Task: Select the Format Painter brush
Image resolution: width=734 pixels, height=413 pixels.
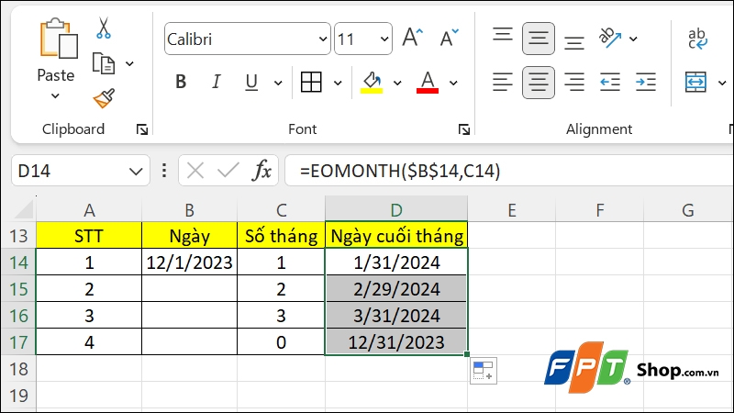Action: click(104, 98)
